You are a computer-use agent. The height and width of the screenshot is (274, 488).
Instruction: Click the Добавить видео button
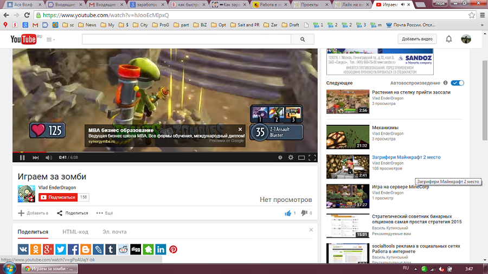coord(417,39)
